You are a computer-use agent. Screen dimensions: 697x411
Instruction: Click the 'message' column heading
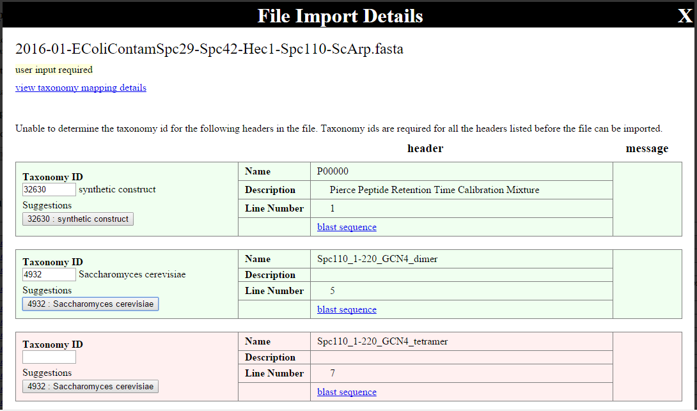646,149
